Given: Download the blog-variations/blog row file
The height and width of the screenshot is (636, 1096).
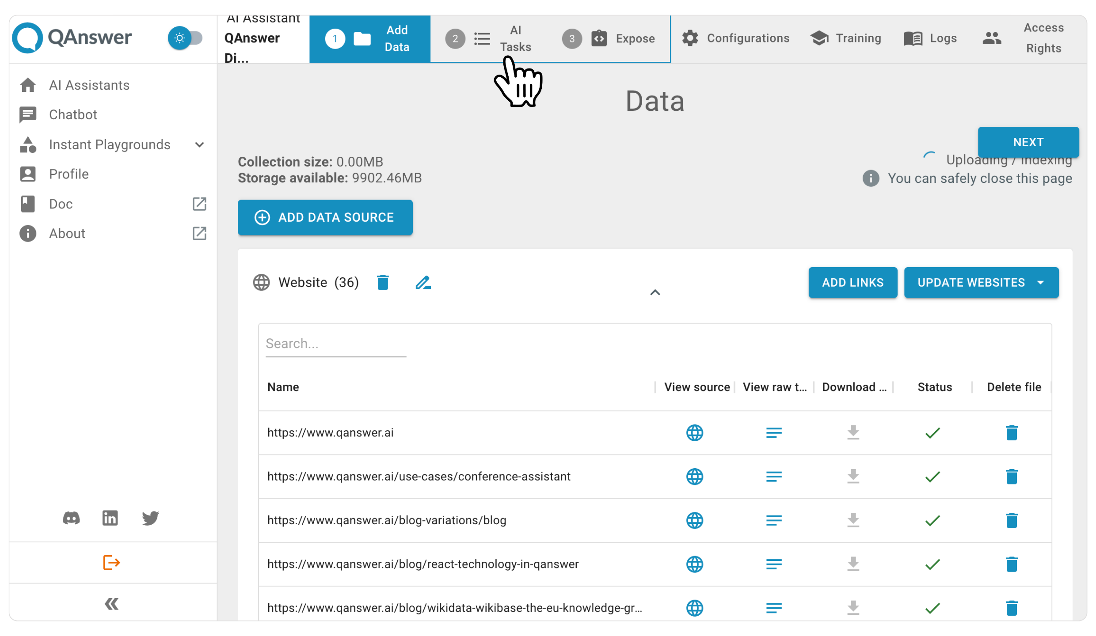Looking at the screenshot, I should 853,520.
